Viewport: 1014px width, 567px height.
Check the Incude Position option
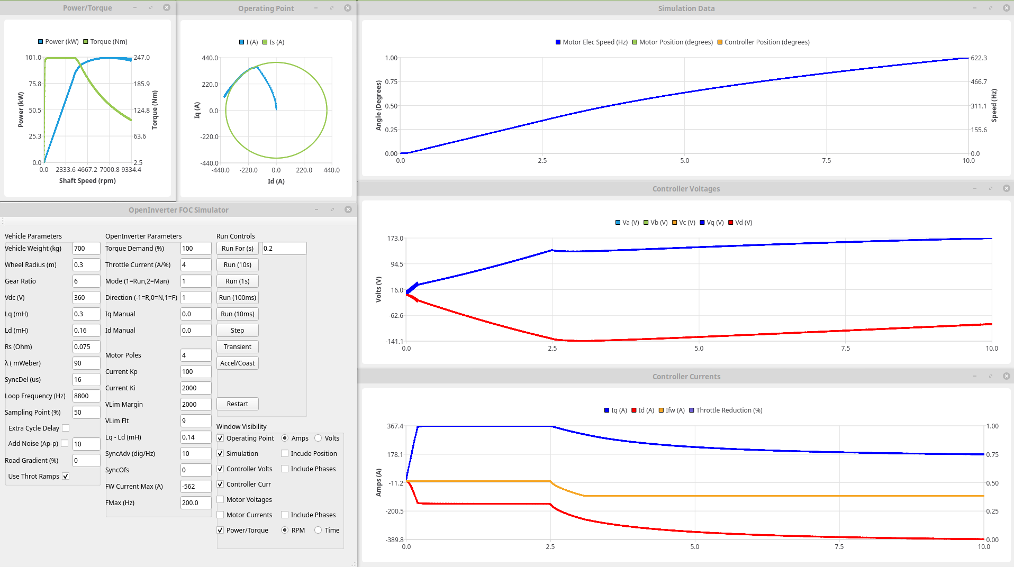pos(285,453)
